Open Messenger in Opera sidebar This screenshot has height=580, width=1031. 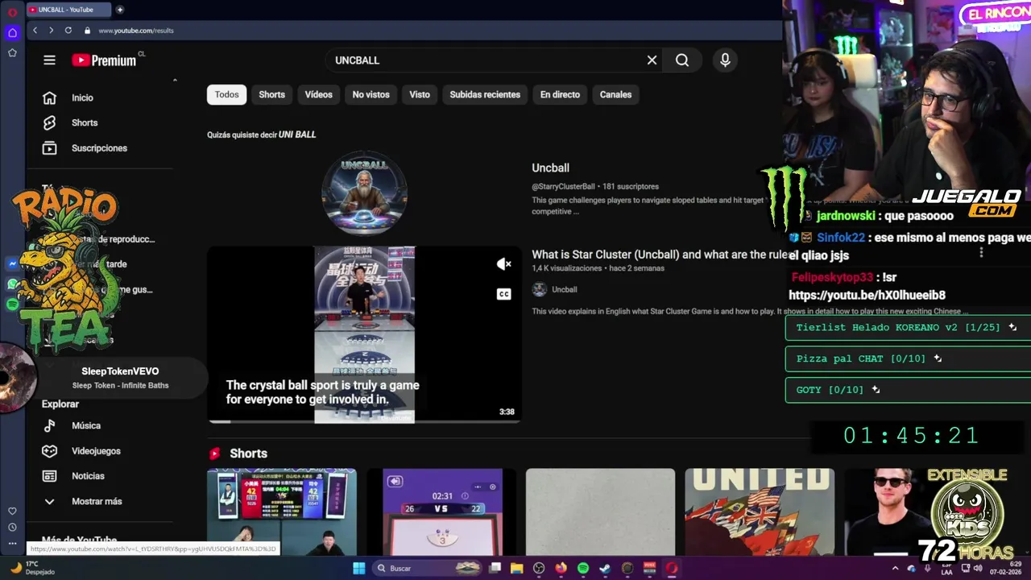[x=12, y=264]
